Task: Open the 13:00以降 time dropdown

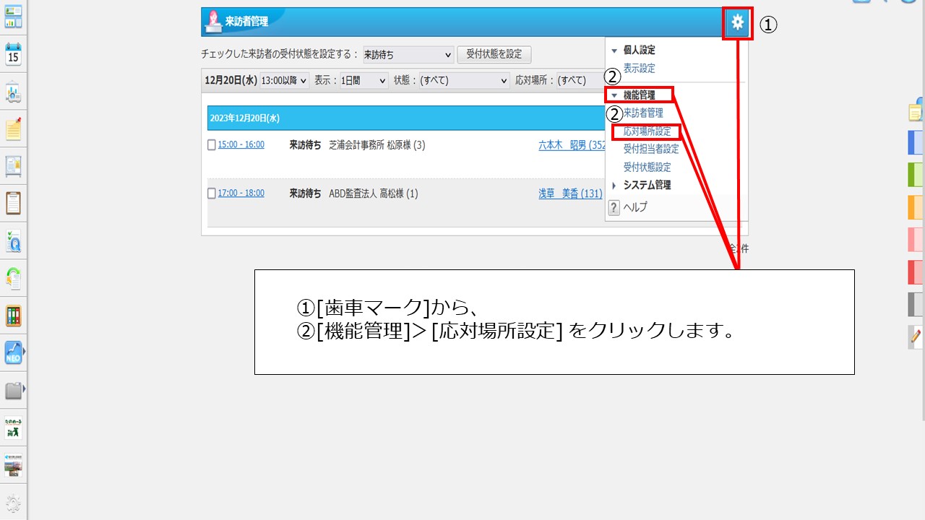Action: [x=284, y=81]
